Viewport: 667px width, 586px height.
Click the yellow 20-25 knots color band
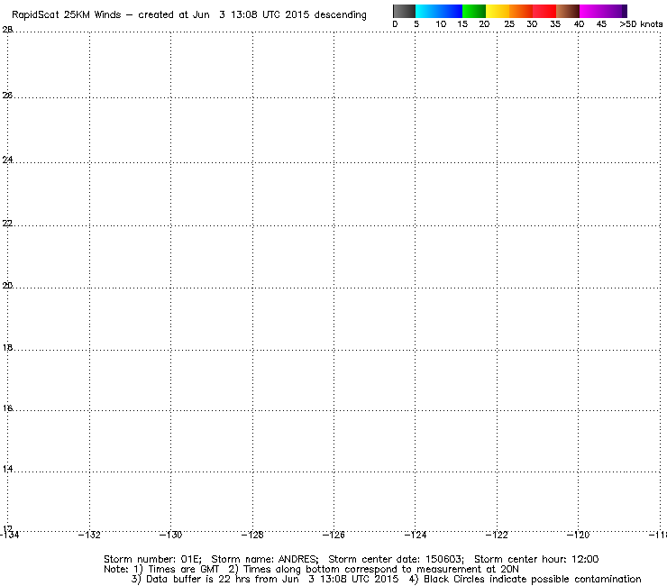pos(498,11)
